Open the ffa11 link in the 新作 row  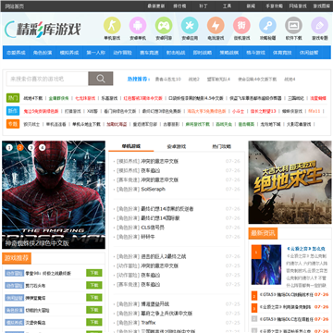(314, 111)
